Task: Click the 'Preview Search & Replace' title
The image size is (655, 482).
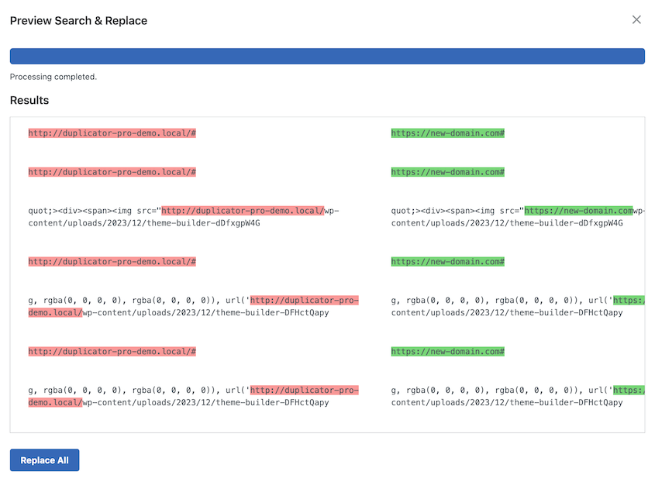Action: click(78, 20)
